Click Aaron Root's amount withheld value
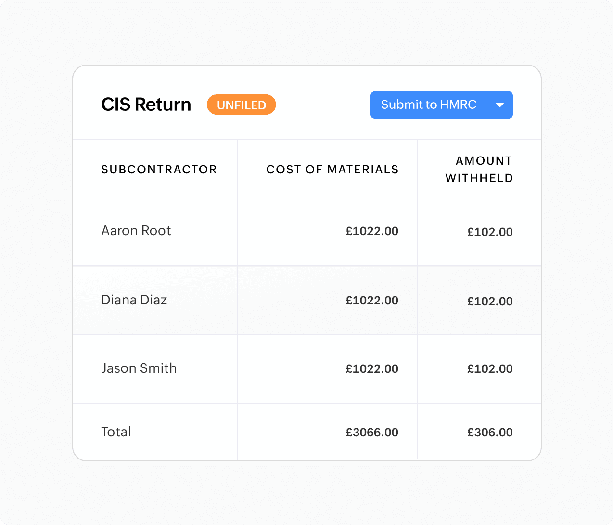Viewport: 613px width, 525px height. (x=490, y=232)
